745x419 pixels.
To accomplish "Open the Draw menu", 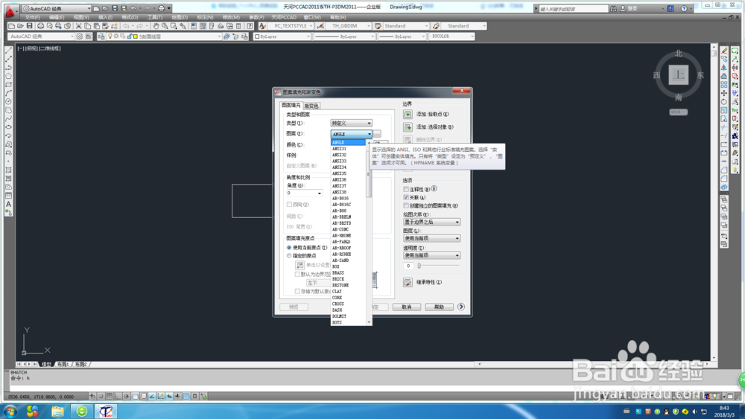I will point(179,18).
